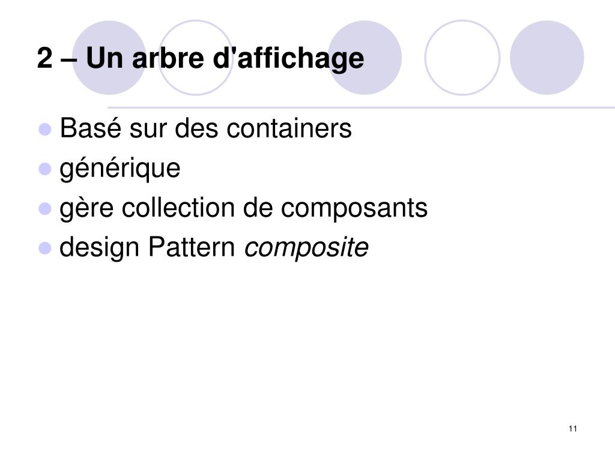Image resolution: width=615 pixels, height=461 pixels.
Task: Click the bullet dot beside "Basé sur"
Action: pos(45,129)
